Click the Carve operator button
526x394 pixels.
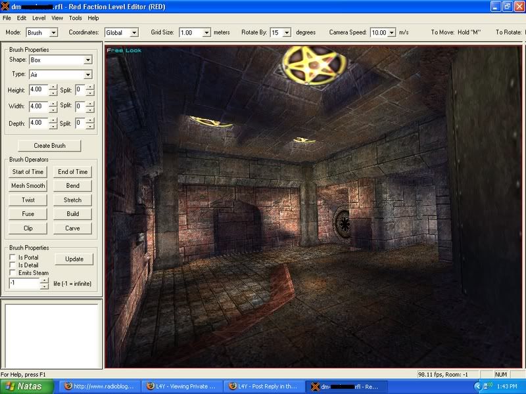click(x=72, y=229)
